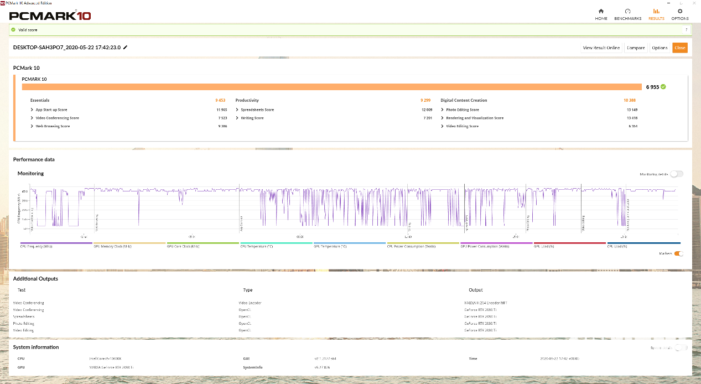Click the PCMark 10 logo
Screen dimensions: 701x384
pos(50,15)
